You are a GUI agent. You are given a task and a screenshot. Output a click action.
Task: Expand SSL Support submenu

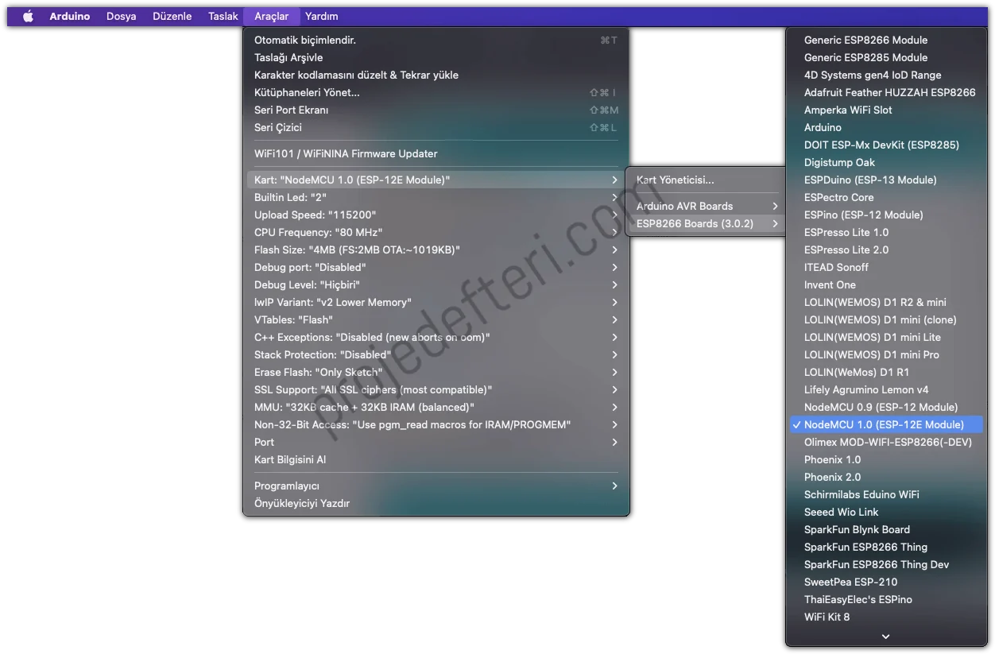point(436,389)
